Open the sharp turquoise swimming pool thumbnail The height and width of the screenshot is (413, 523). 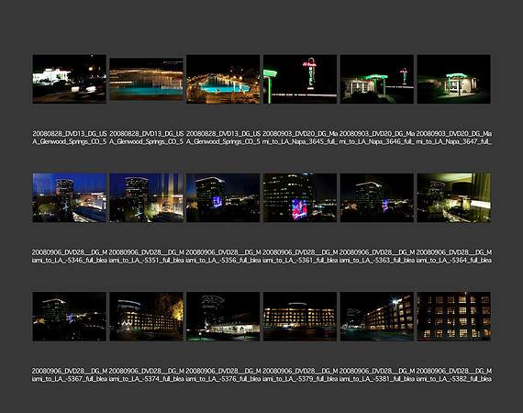[223, 79]
